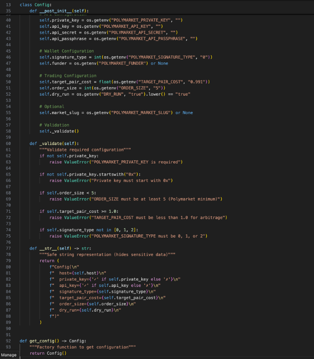Image resolution: width=314 pixels, height=359 pixels.
Task: Click the f"Config(\n" string on line 80
Action: 64,267
